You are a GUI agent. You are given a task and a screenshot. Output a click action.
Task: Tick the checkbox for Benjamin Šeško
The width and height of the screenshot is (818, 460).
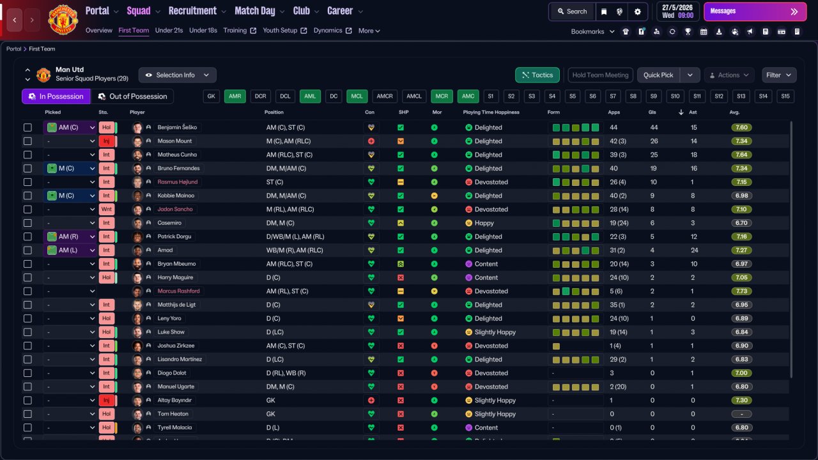(27, 128)
